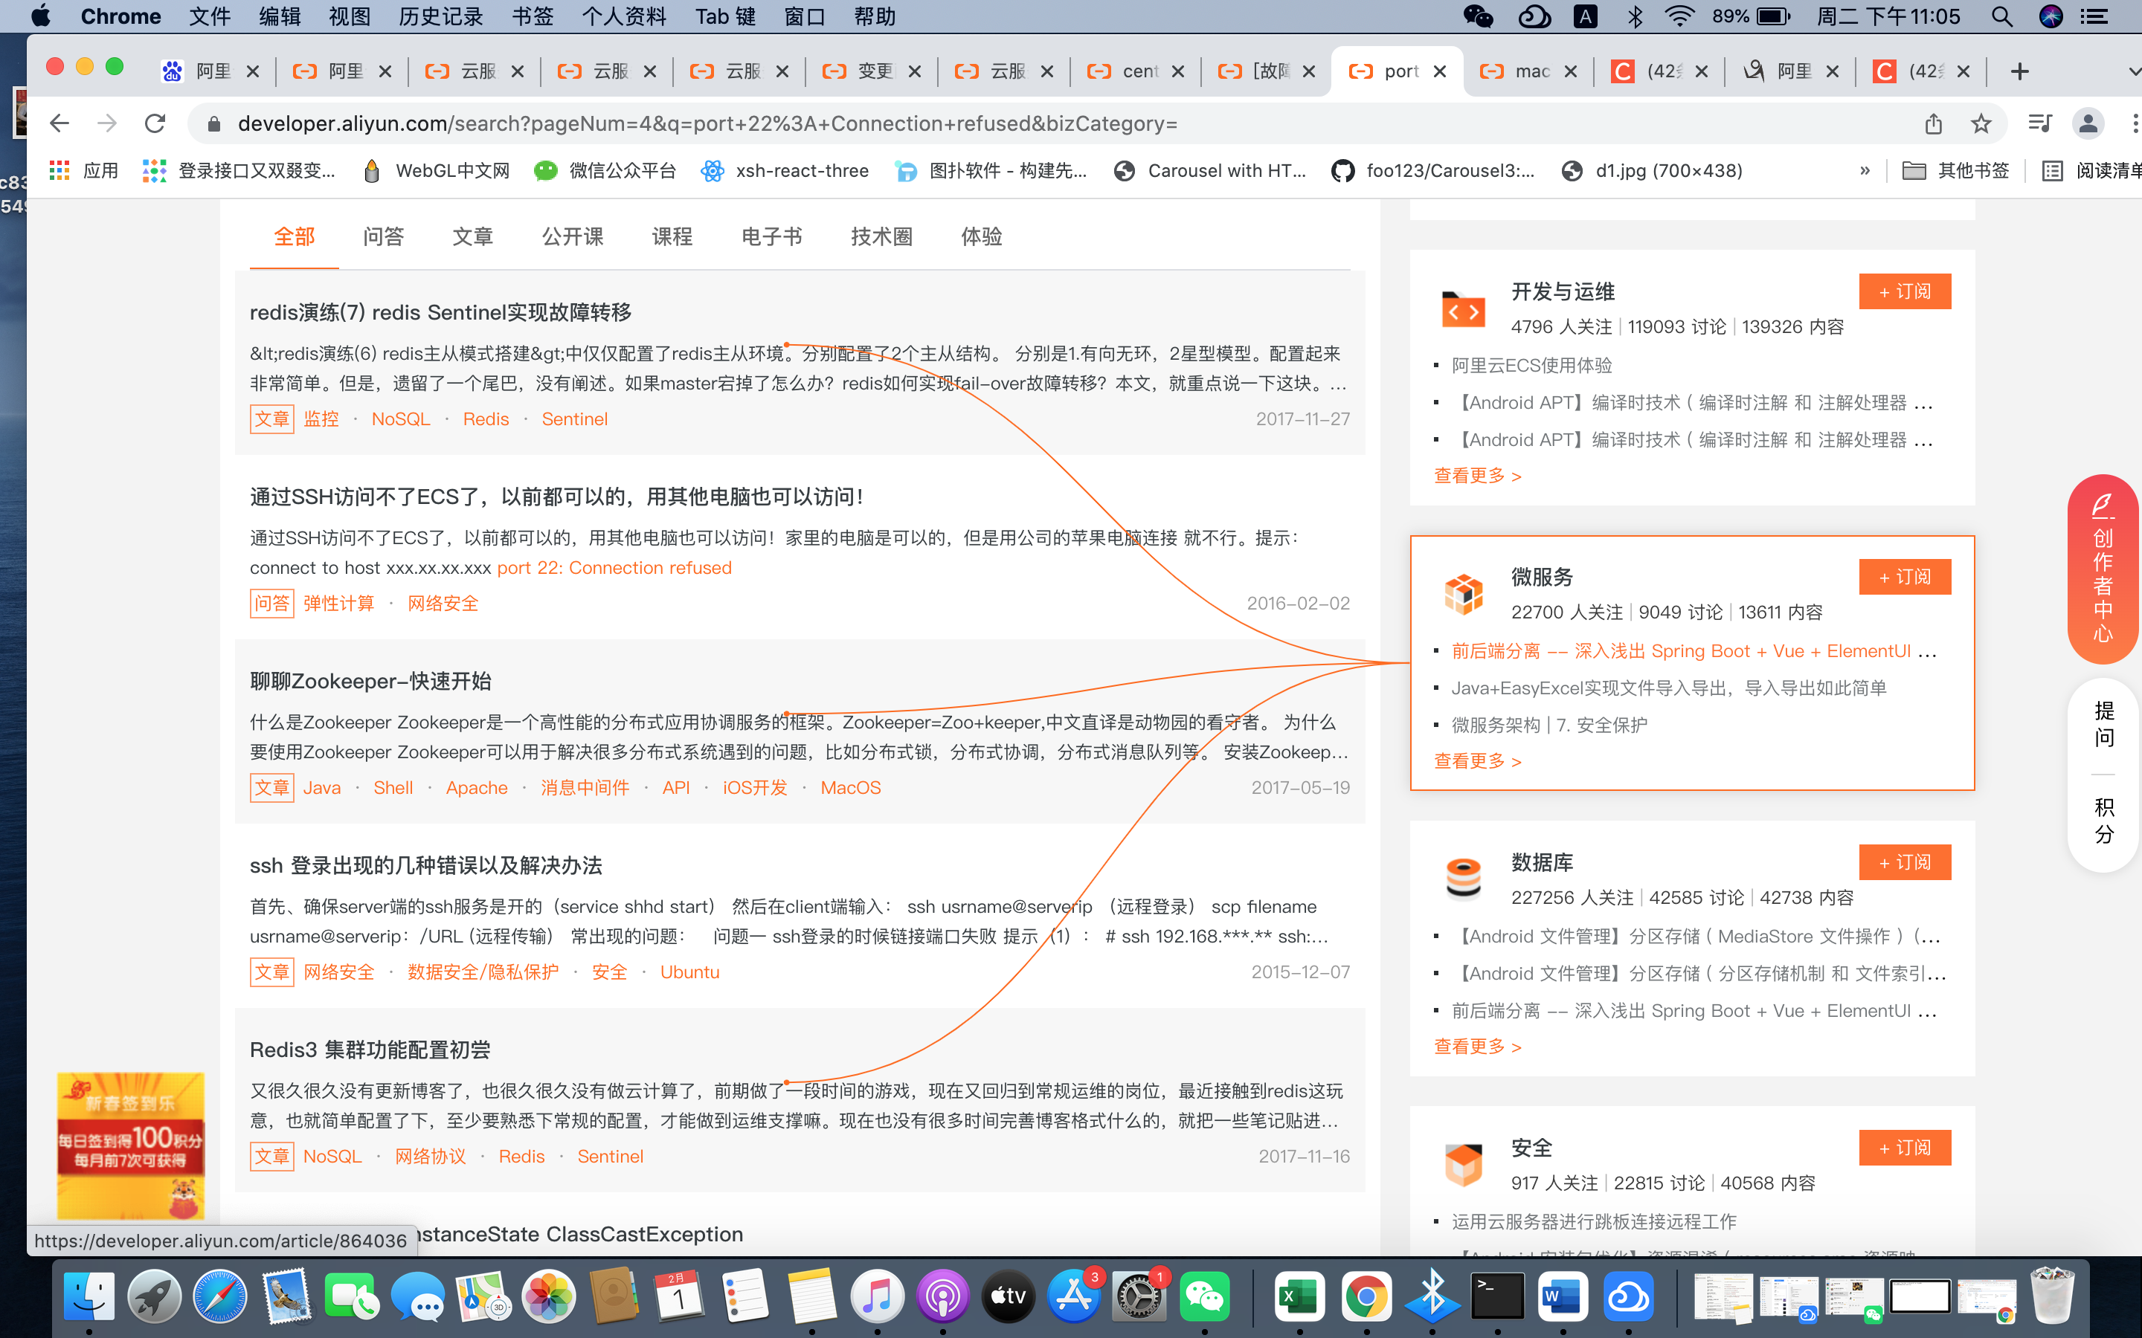
Task: Subscribe to 微服务 with 订阅 button
Action: [x=1905, y=576]
